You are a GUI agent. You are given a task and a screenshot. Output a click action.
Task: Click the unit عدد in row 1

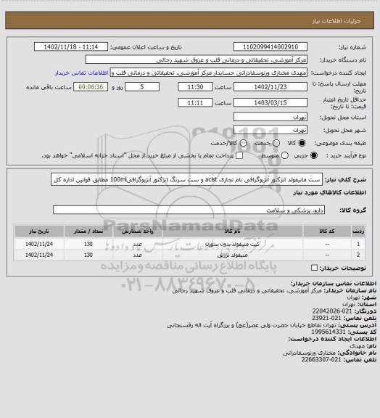point(138,244)
